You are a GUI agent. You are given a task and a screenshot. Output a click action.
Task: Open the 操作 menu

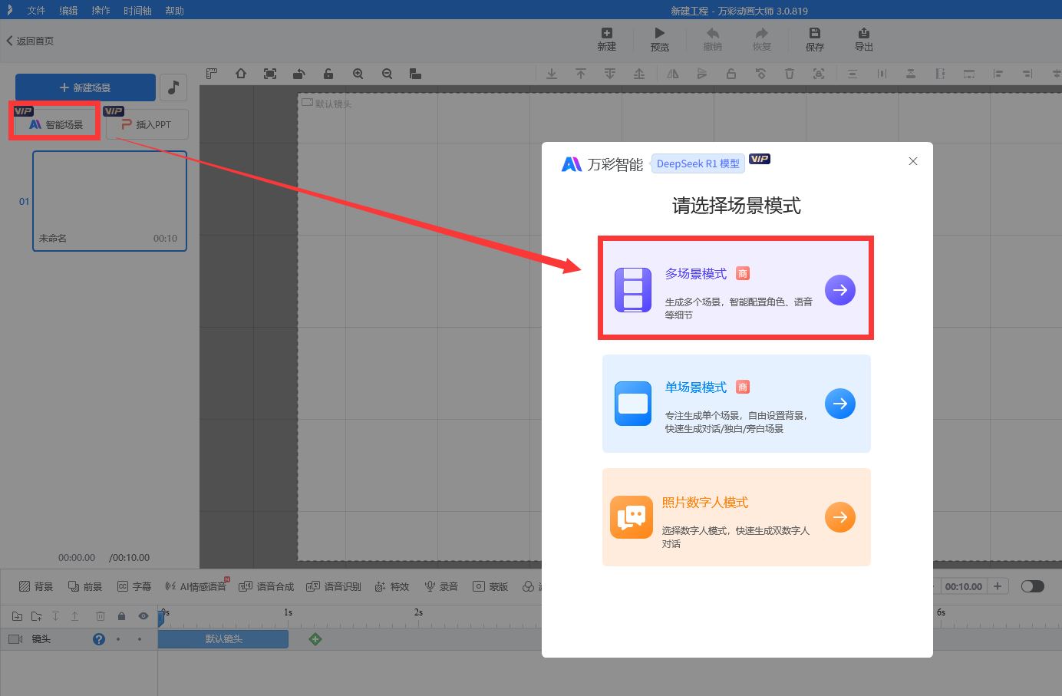[101, 11]
